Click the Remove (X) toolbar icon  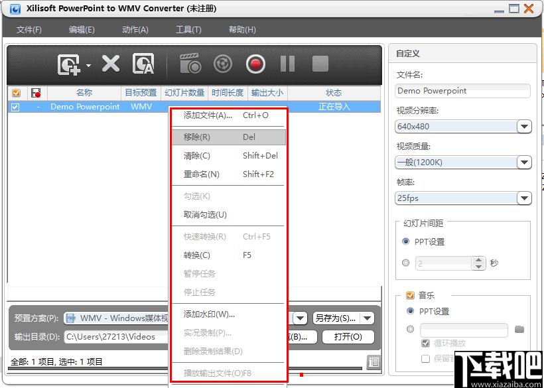click(110, 64)
